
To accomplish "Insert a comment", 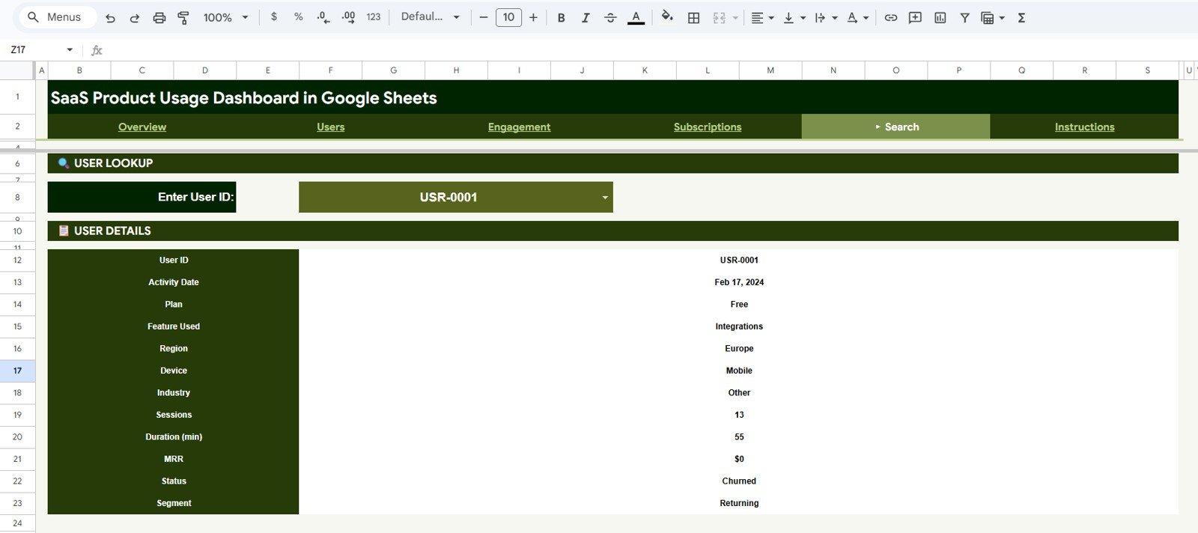I will point(915,18).
